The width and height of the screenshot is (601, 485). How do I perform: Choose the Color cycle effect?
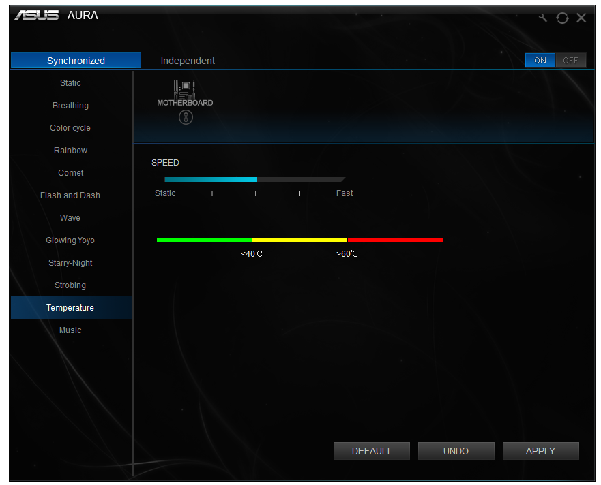70,128
